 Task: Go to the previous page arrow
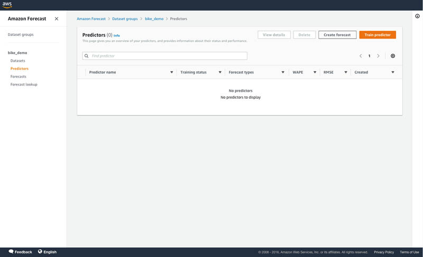pyautogui.click(x=361, y=56)
